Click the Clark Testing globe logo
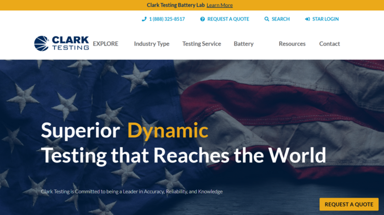The image size is (384, 215). 41,44
